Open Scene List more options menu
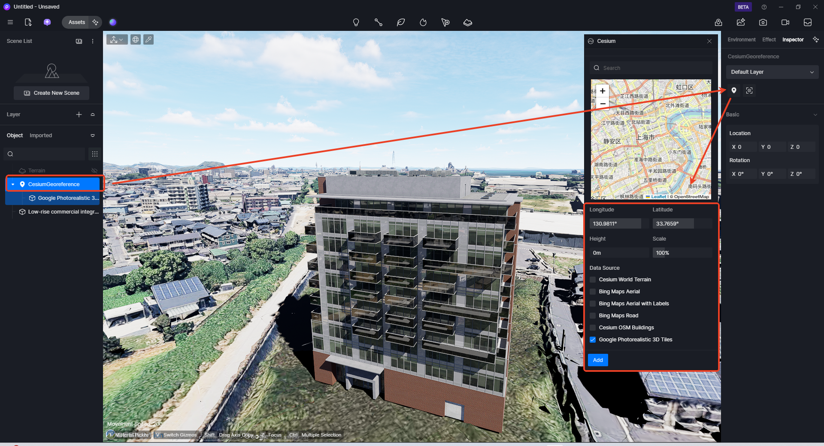Screen dimensions: 824x446 pos(93,41)
